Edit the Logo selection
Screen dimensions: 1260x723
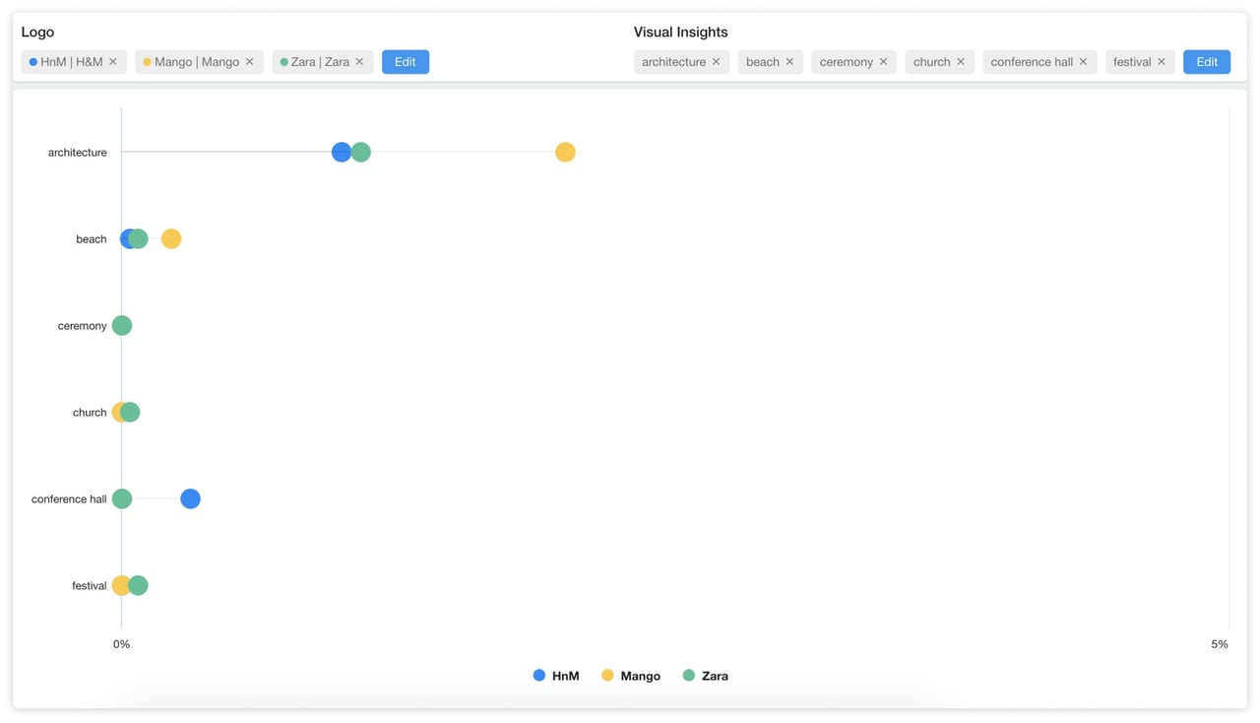point(405,62)
